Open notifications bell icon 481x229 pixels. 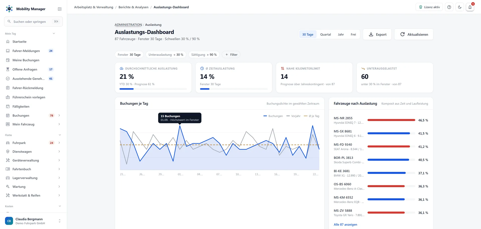pos(470,7)
